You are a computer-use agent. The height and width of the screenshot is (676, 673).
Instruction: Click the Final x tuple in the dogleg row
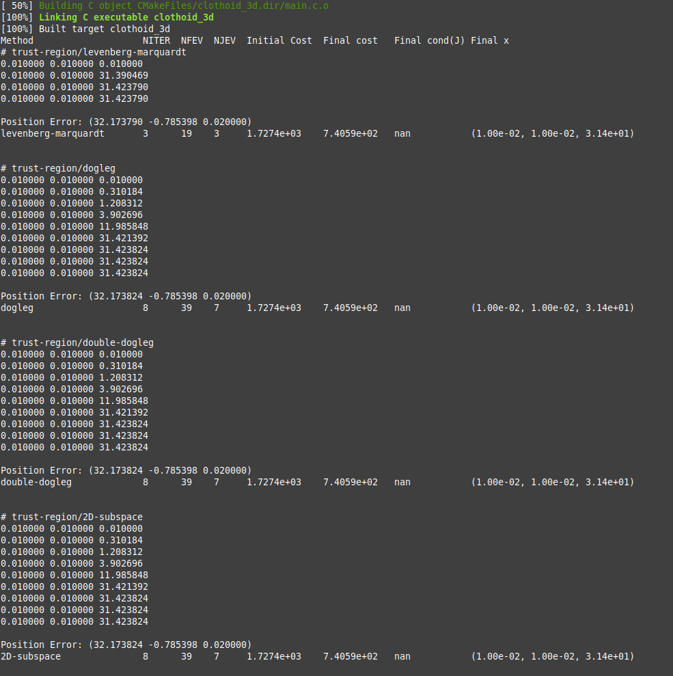click(553, 308)
